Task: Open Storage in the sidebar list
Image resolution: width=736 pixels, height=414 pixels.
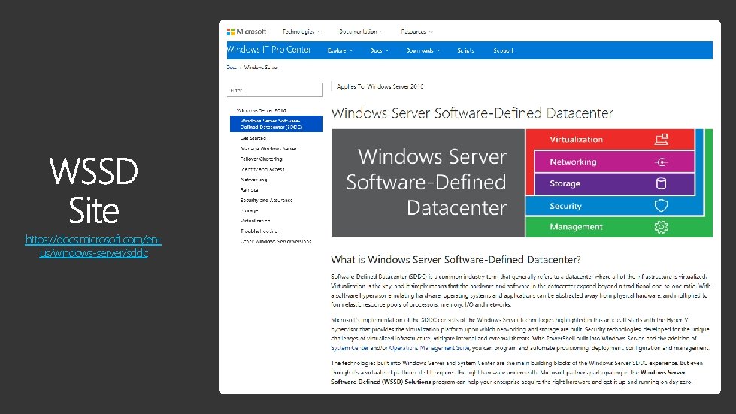Action: tap(249, 210)
